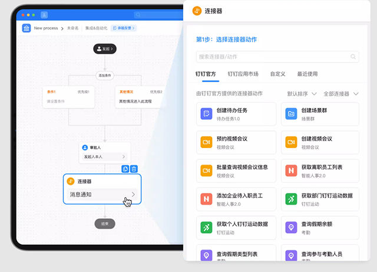377x272 pixels.
Task: Click the 预约视频会议 camera icon
Action: tap(206, 142)
